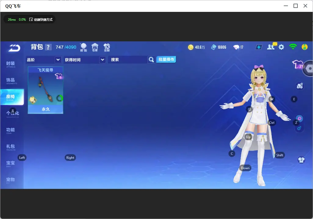Select the 飞天魔帚 broom item card
The image size is (313, 219).
click(45, 90)
